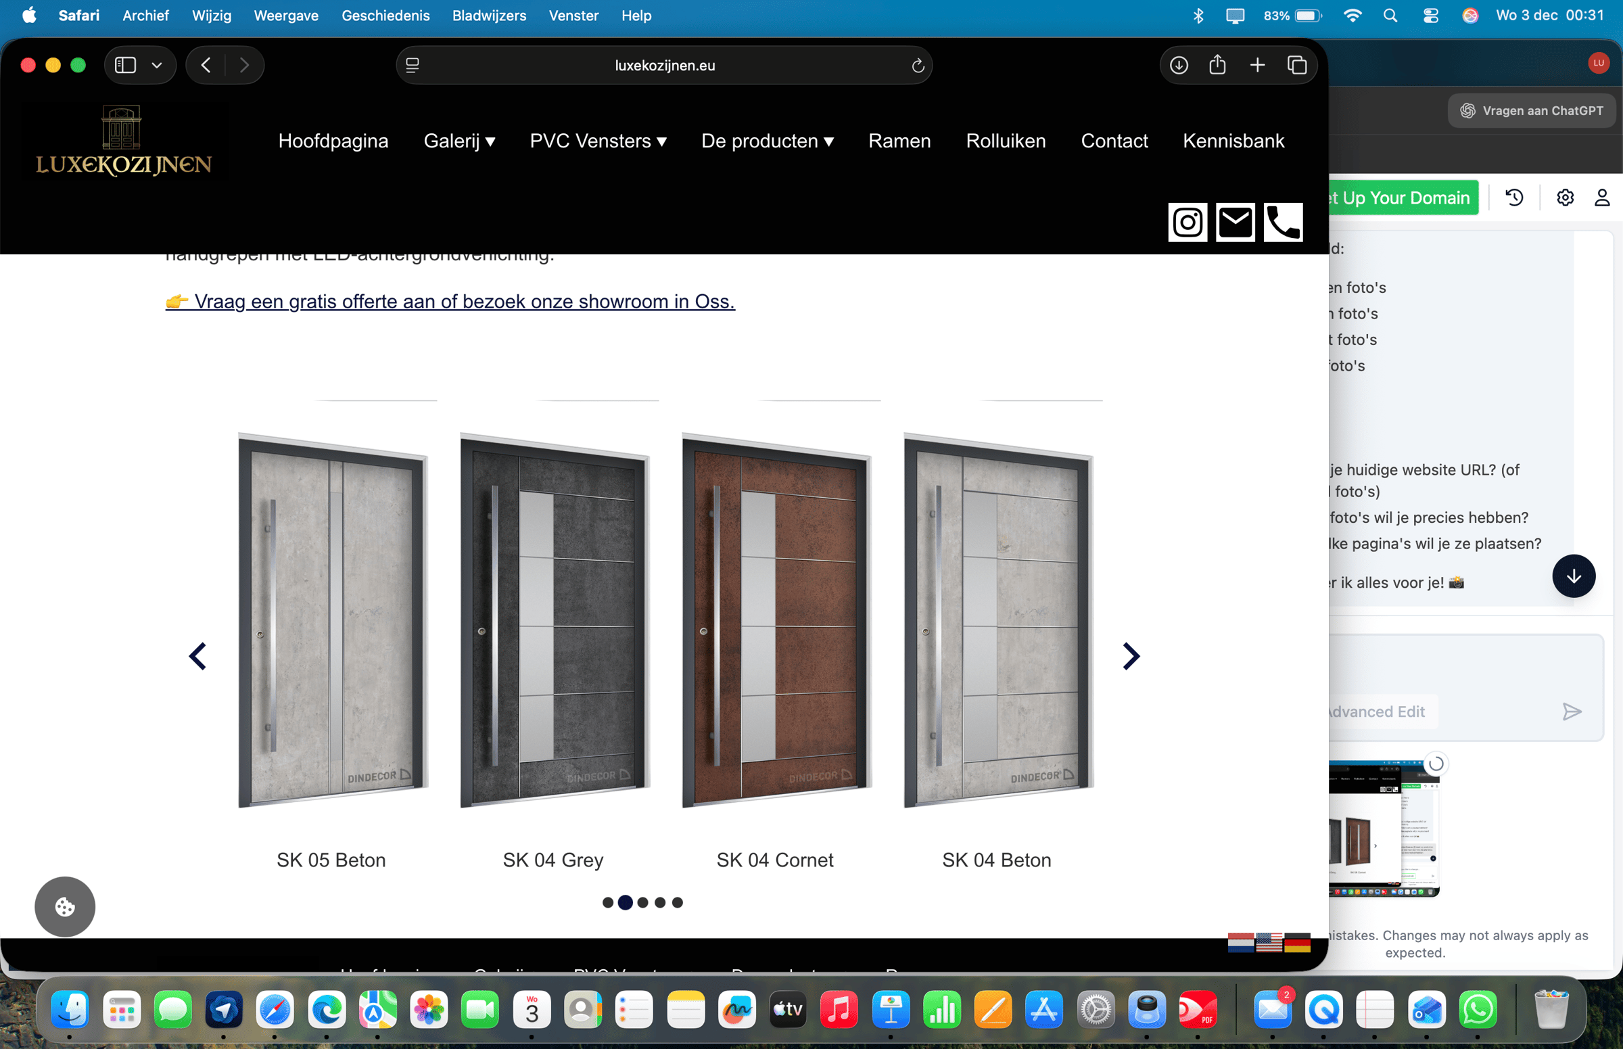The image size is (1623, 1049).
Task: Advance the carousel with the right arrow
Action: (x=1130, y=656)
